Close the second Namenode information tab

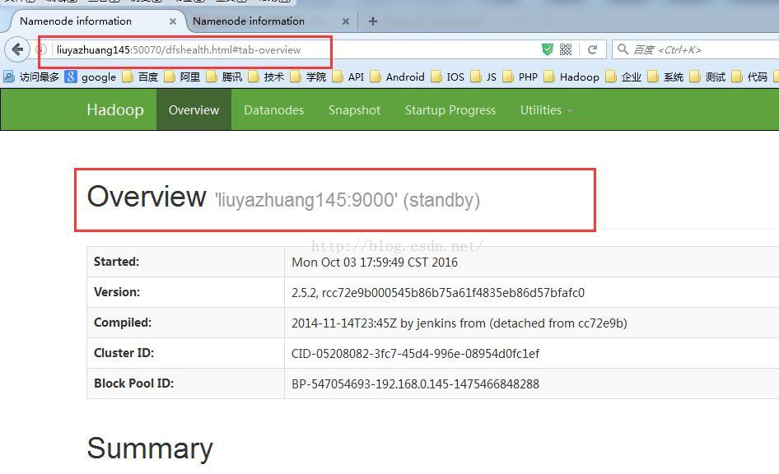pyautogui.click(x=346, y=21)
